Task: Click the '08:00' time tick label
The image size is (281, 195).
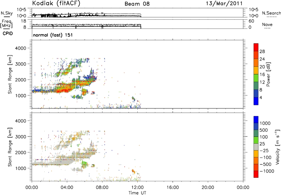Action: (102, 188)
